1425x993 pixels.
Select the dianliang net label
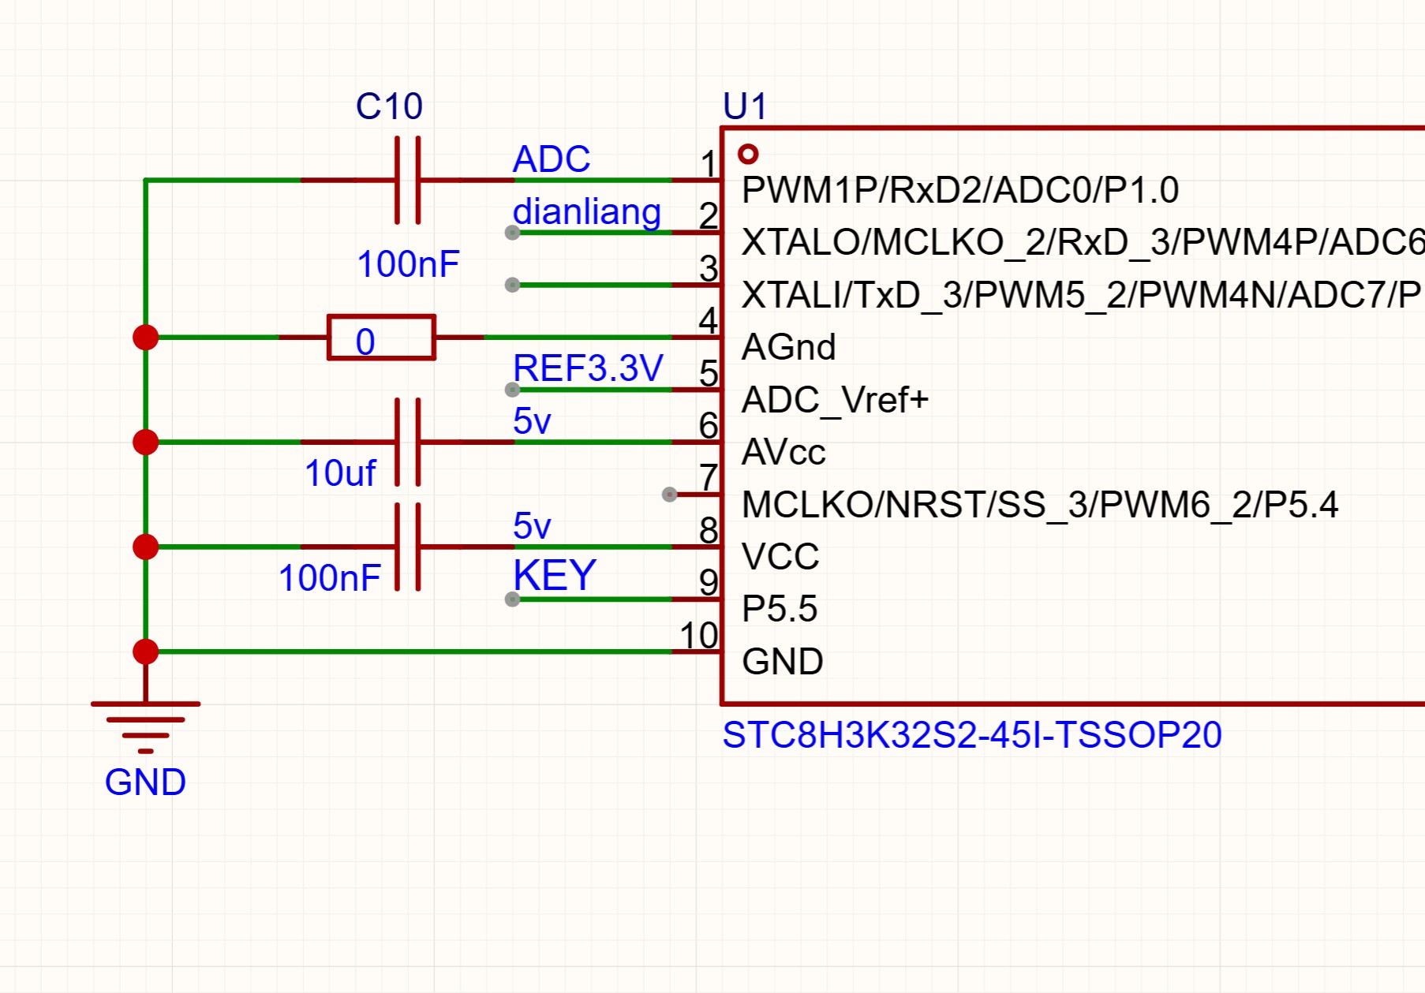point(587,212)
